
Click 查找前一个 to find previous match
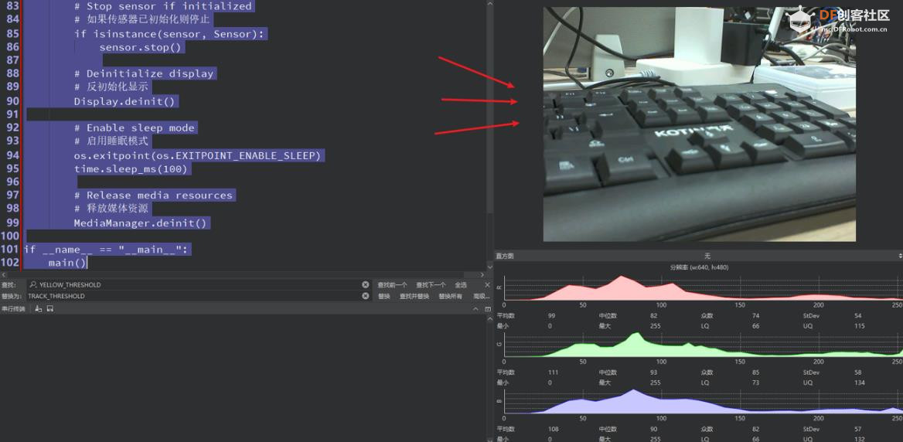[x=392, y=284]
